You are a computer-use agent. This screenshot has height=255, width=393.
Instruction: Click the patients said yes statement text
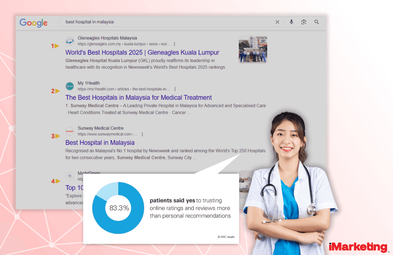click(190, 208)
